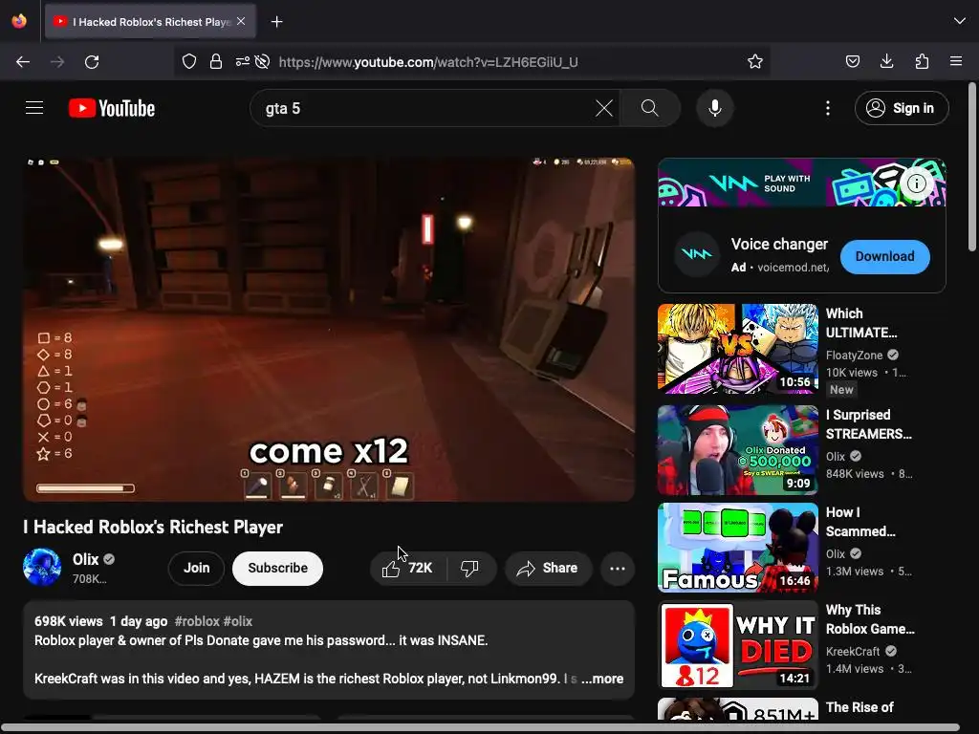The width and height of the screenshot is (979, 734).
Task: Play I Surprised STREAMERS video thumbnail
Action: (737, 449)
